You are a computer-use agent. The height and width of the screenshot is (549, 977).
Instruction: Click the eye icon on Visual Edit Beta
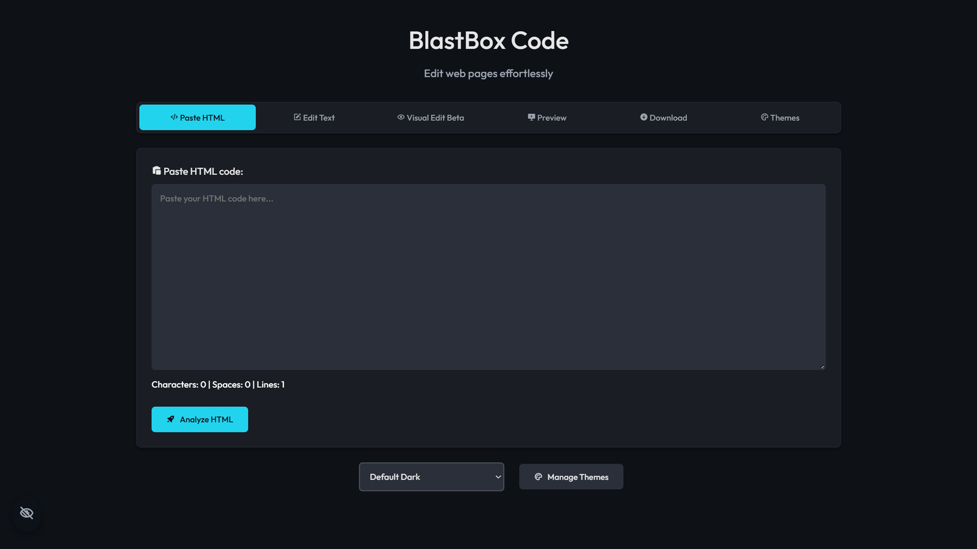click(400, 117)
